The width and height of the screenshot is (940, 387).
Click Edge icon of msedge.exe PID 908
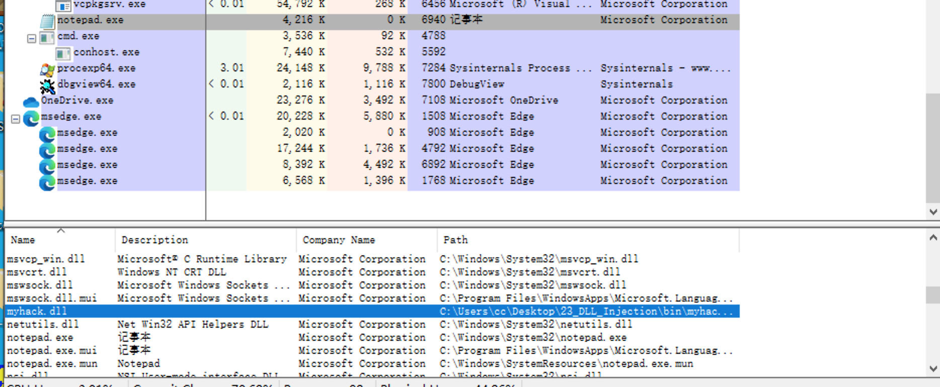[x=47, y=134]
